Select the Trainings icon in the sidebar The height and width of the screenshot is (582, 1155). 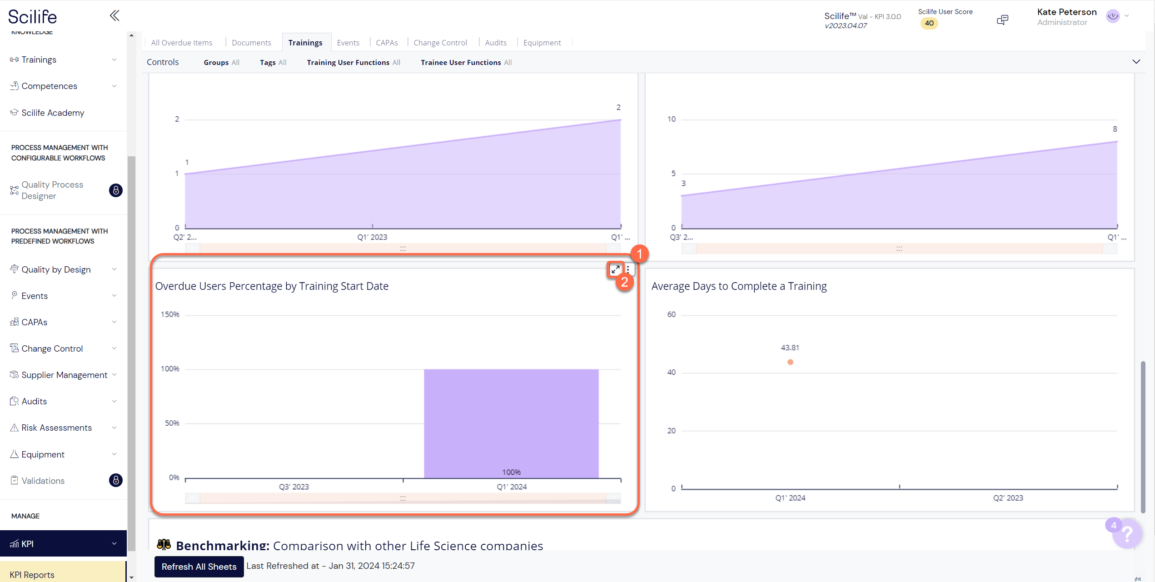[x=14, y=60]
